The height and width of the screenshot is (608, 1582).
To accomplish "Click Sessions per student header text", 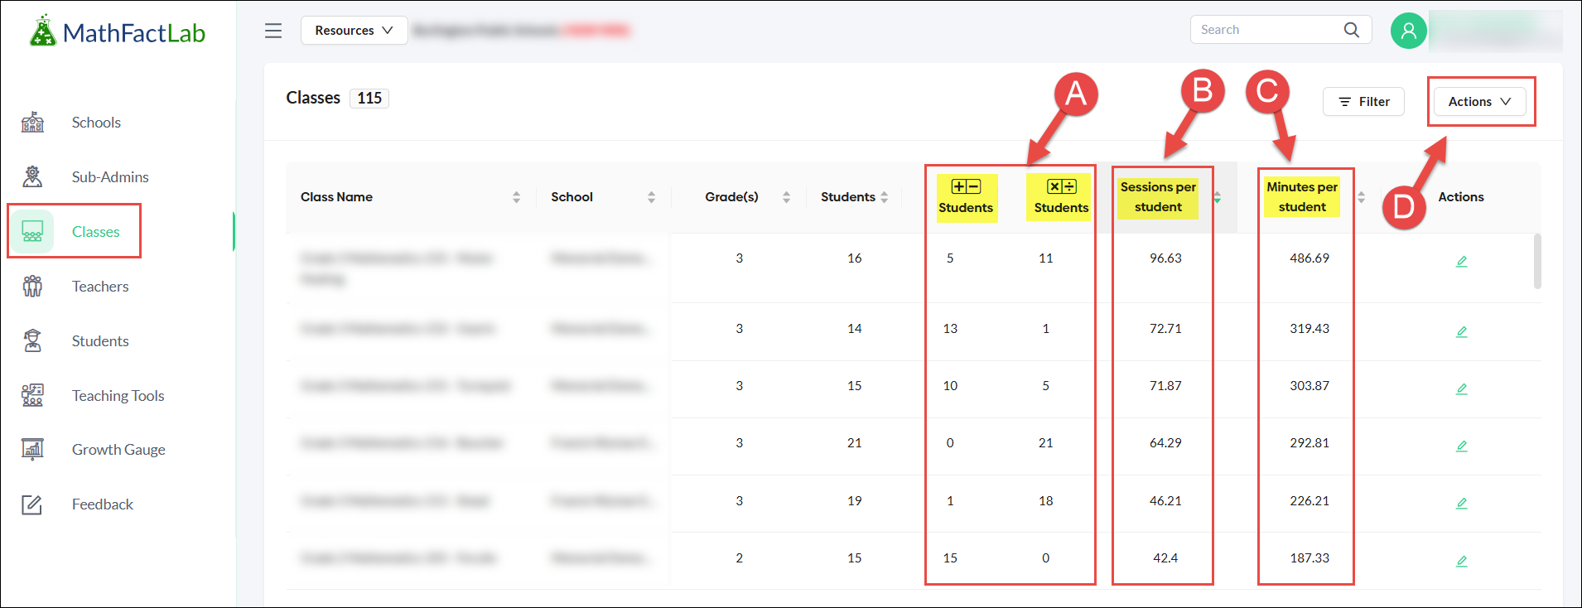I will pos(1158,197).
